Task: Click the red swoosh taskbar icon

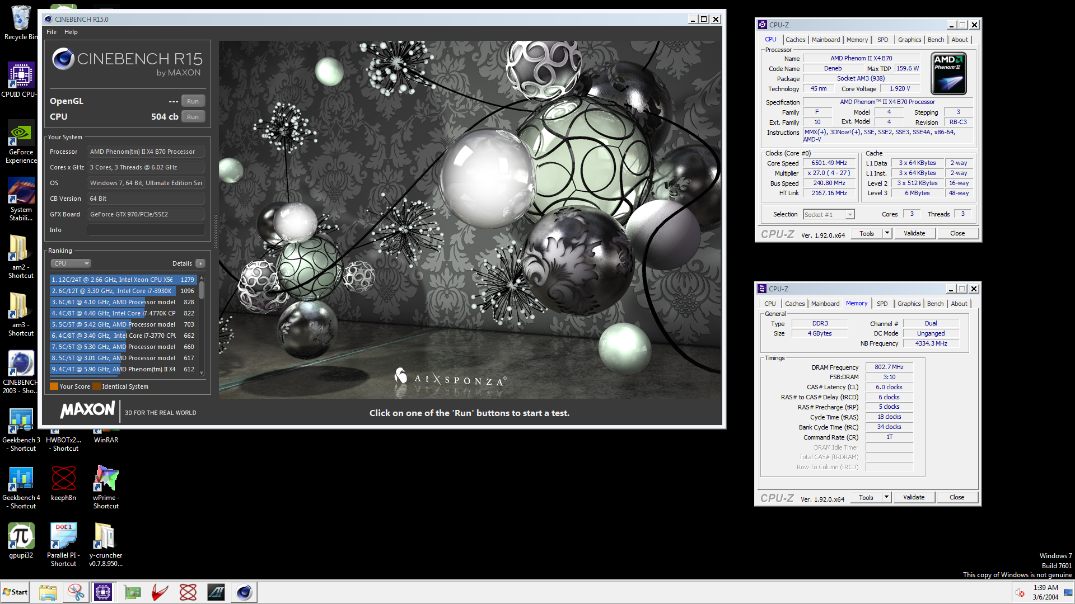Action: (x=160, y=592)
